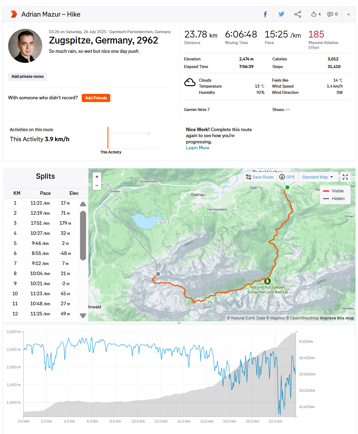Open the share options icon
The width and height of the screenshot is (358, 434).
coord(298,14)
